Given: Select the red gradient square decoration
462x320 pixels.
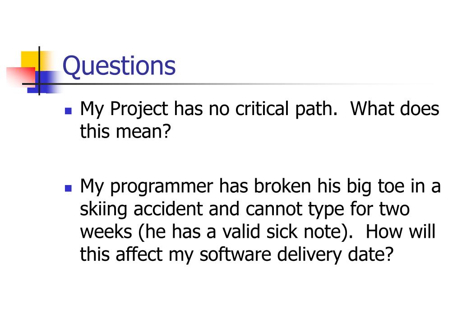Looking at the screenshot, I should 21,76.
